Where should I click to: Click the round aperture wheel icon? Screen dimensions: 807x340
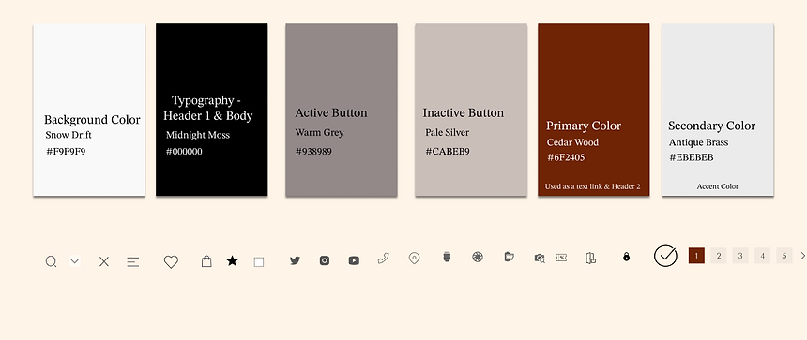point(478,257)
